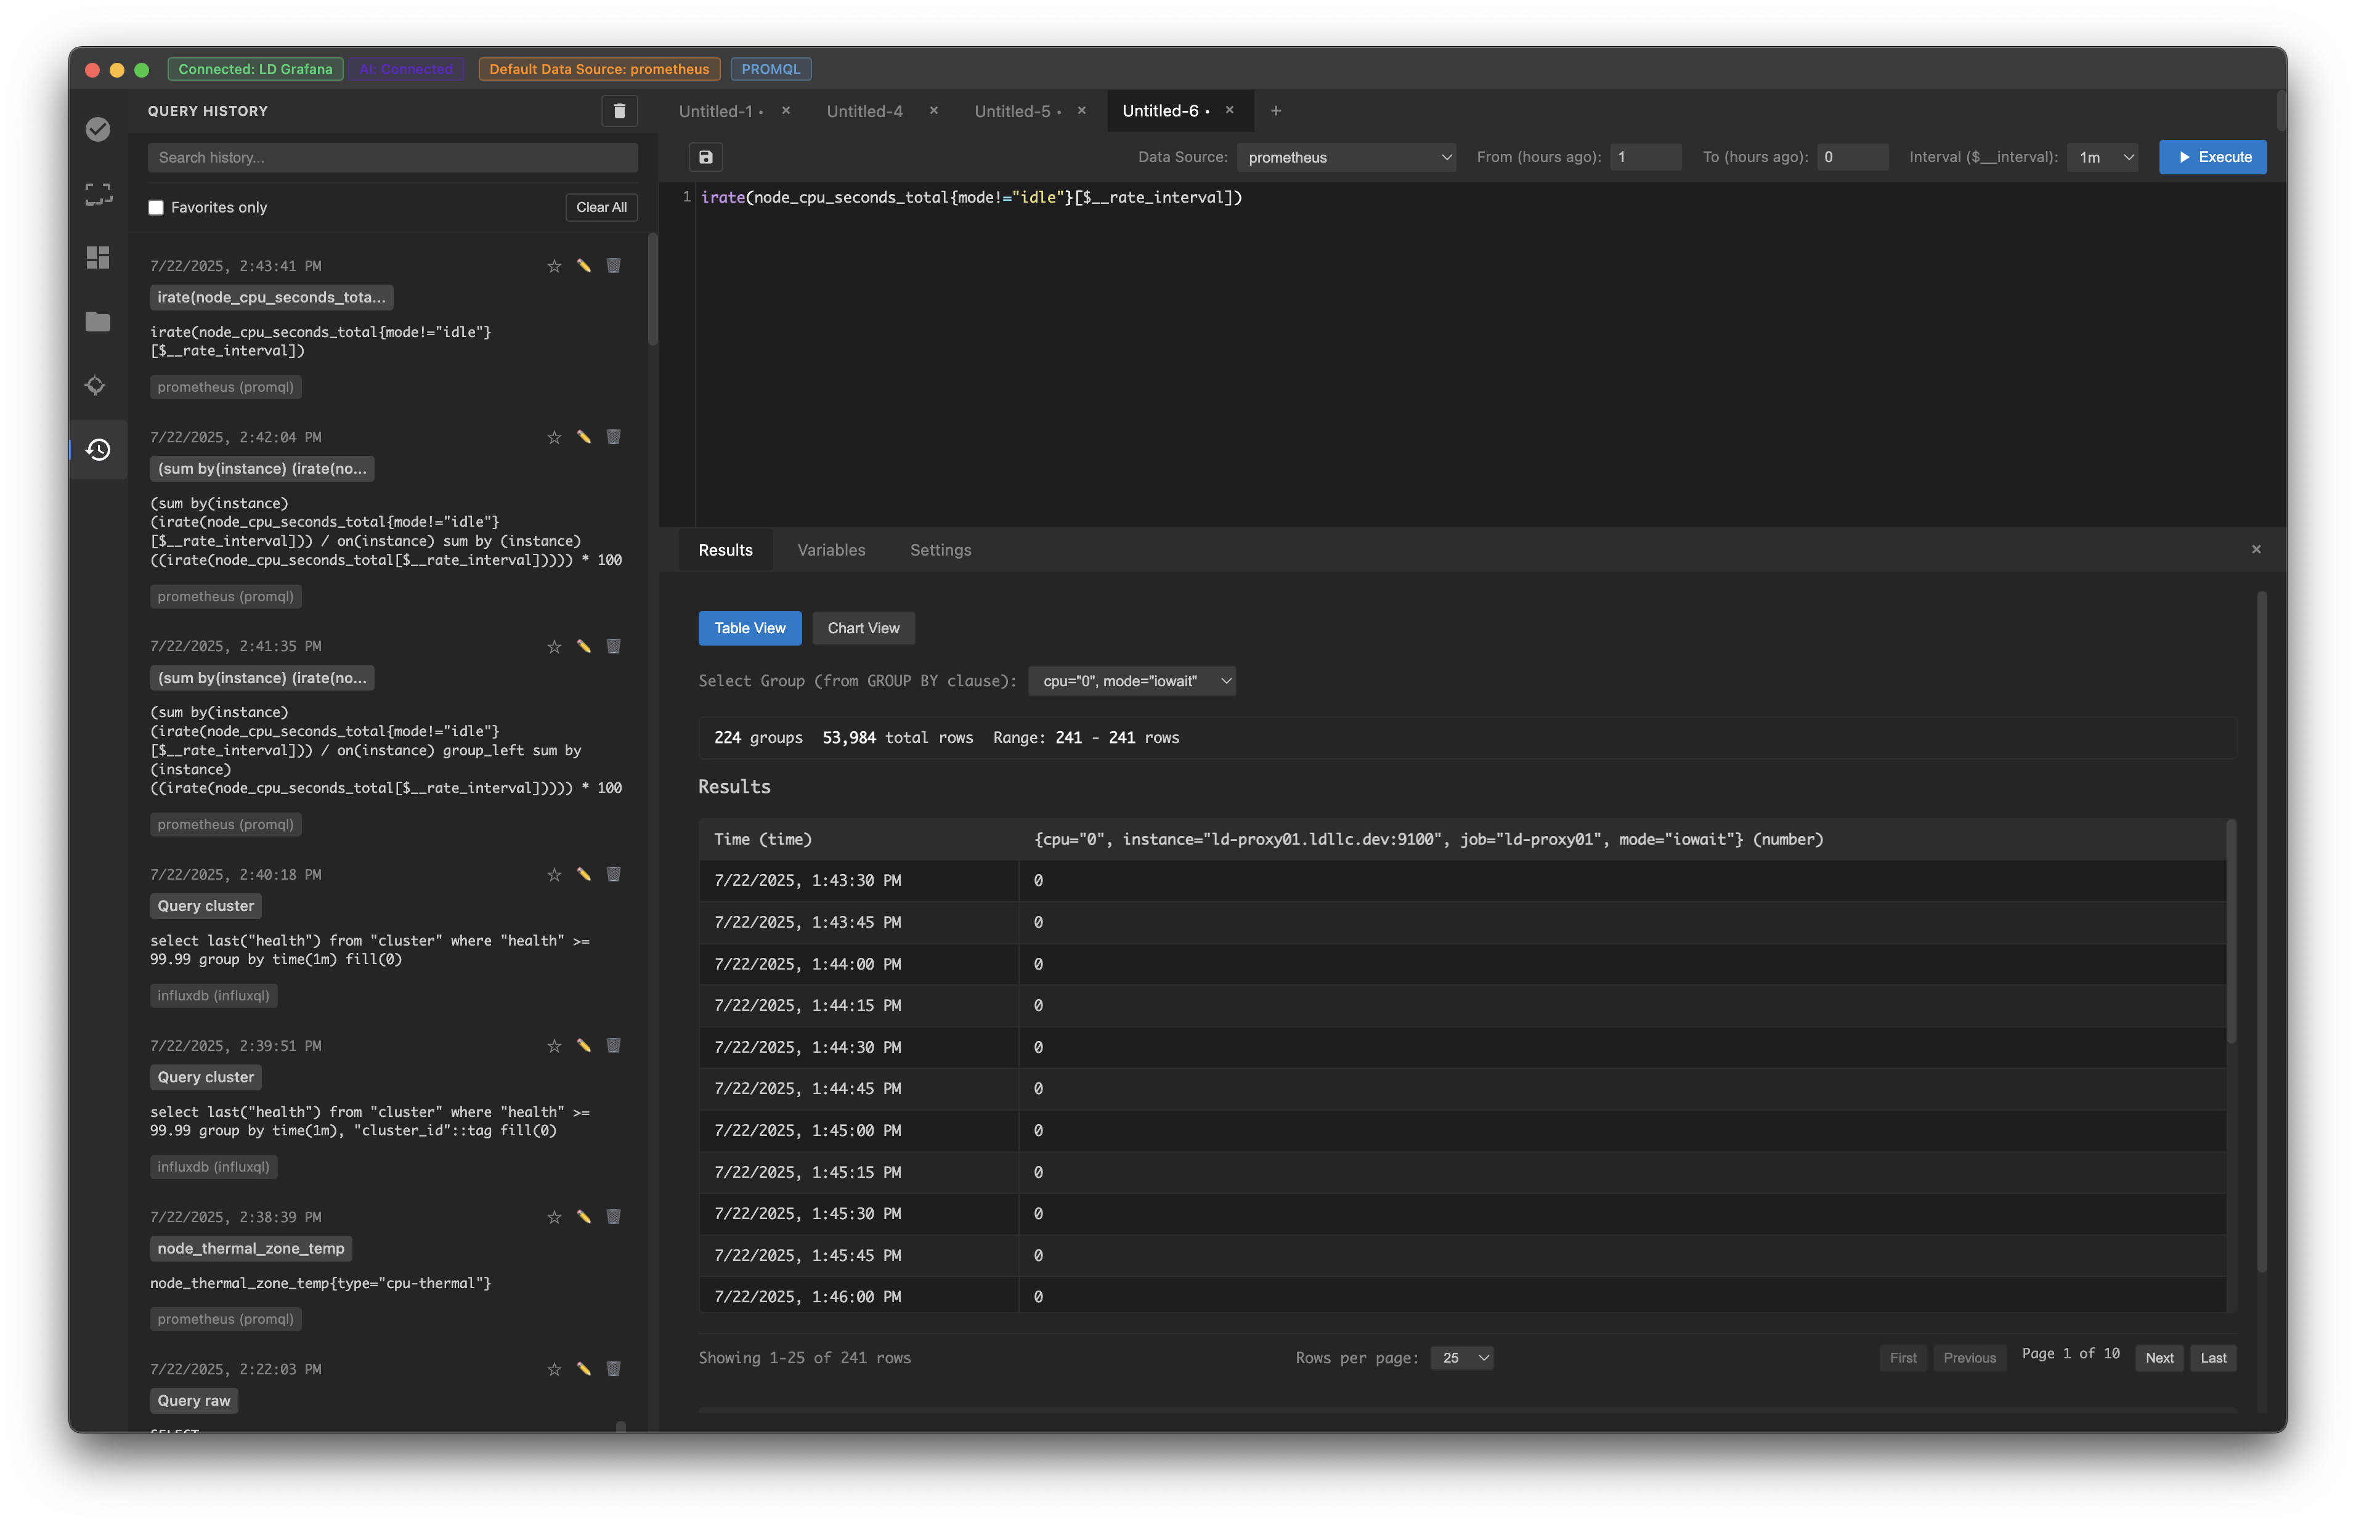Save query with the floppy disk icon
2356x1524 pixels.
pyautogui.click(x=705, y=157)
